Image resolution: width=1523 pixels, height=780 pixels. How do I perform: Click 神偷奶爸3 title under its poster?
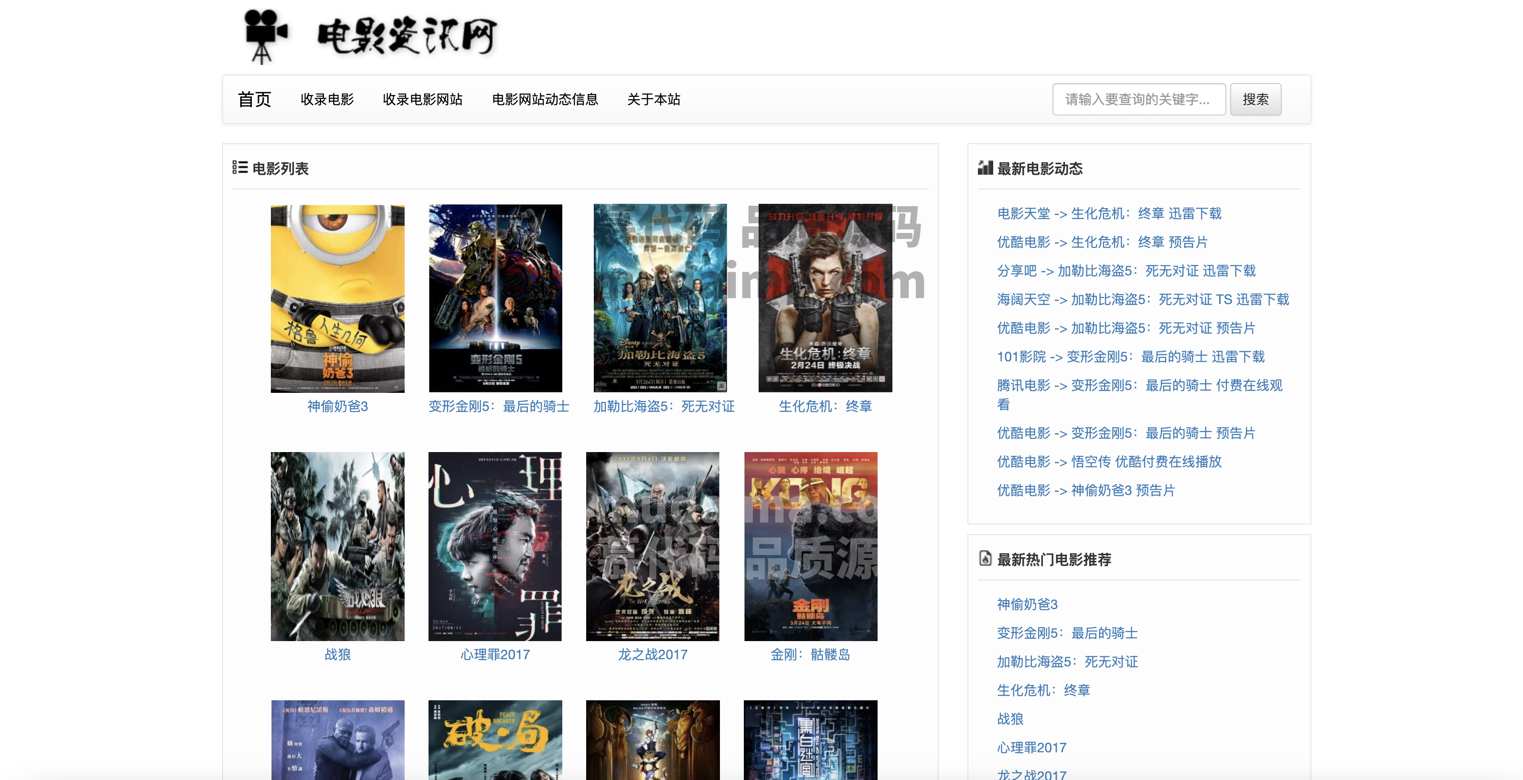(x=338, y=407)
